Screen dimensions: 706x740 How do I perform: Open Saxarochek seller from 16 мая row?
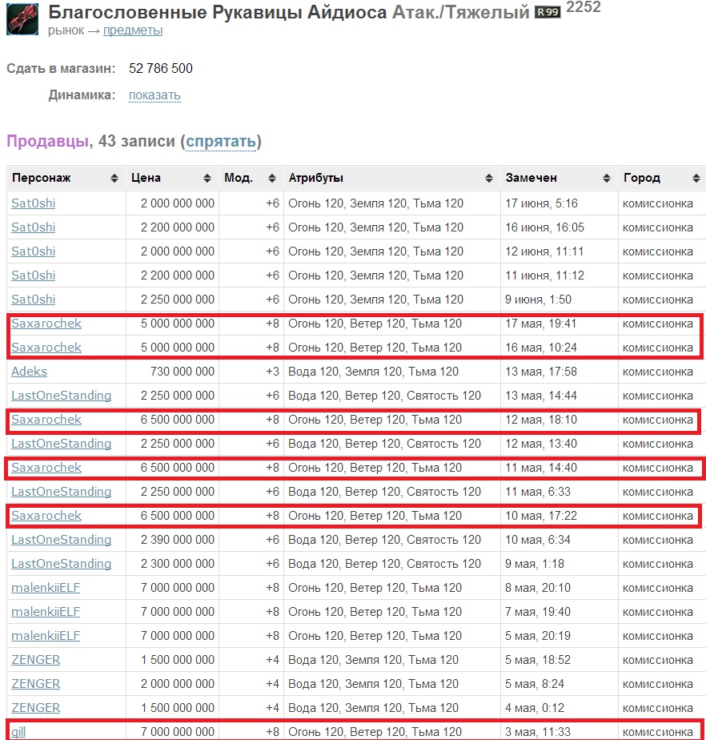point(46,348)
